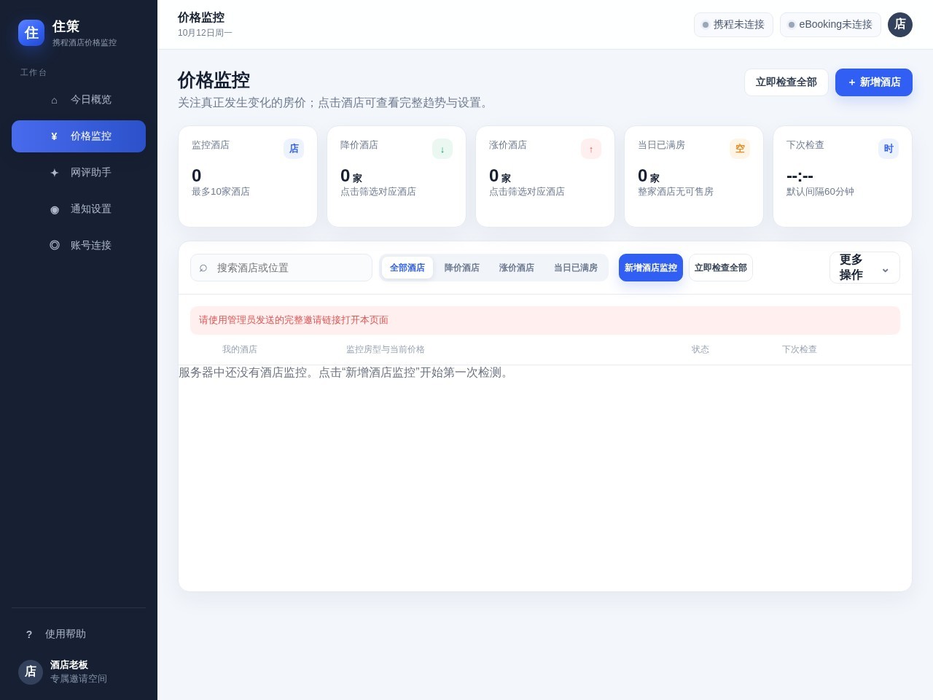Click the red invitation link warning banner
933x700 pixels.
tap(545, 320)
